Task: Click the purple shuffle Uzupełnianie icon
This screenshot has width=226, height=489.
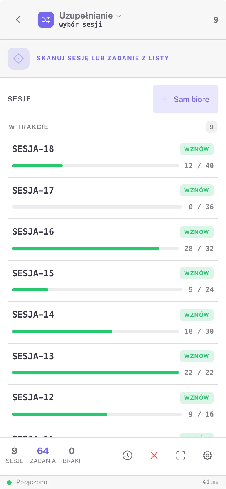Action: click(46, 20)
